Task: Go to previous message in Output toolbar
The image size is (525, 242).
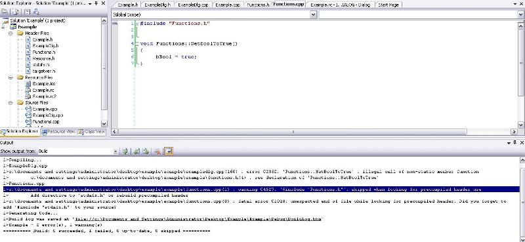Action: [136, 151]
